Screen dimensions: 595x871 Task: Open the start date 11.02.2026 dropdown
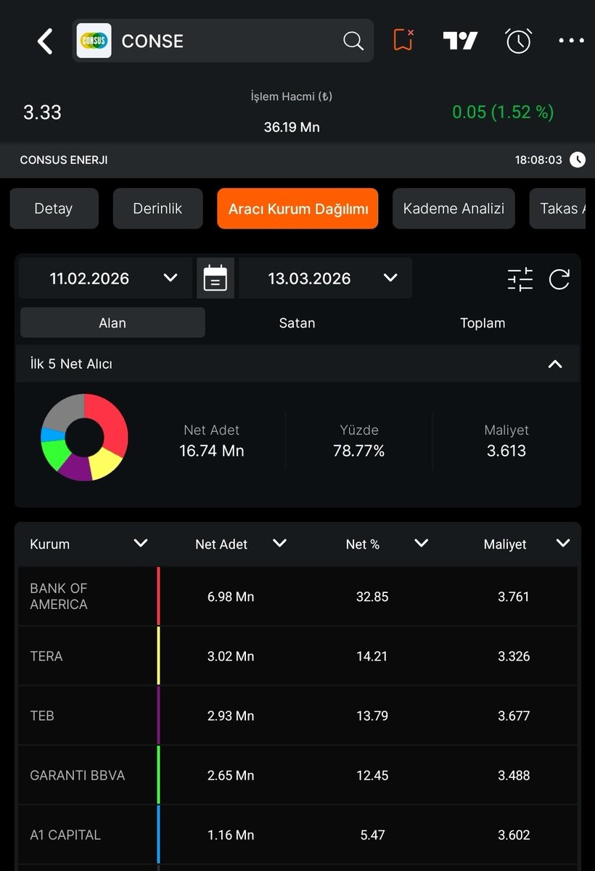click(106, 278)
